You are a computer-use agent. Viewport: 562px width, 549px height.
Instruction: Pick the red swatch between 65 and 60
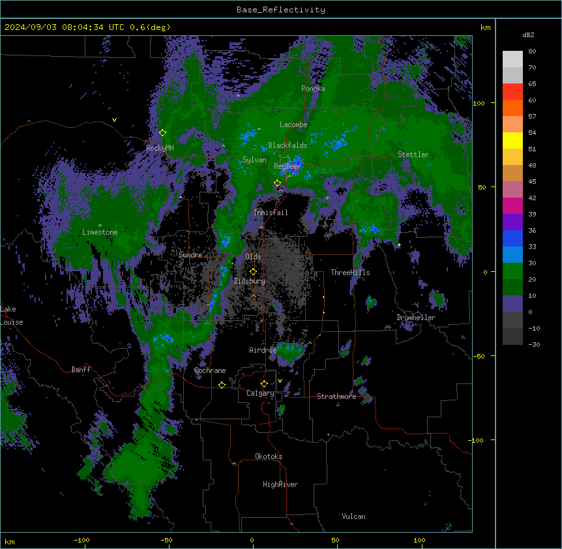pos(512,92)
